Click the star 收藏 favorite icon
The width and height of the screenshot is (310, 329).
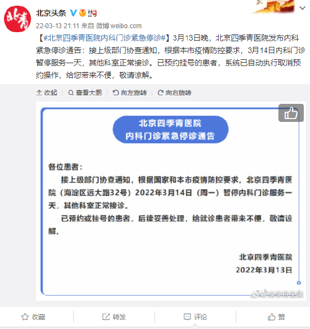click(x=25, y=317)
